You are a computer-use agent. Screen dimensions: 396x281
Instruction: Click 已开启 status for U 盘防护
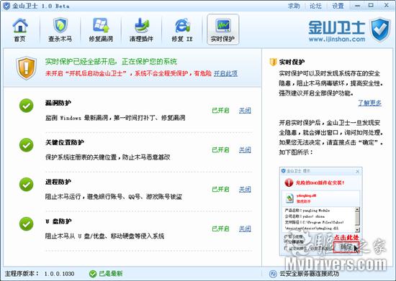tap(220, 229)
